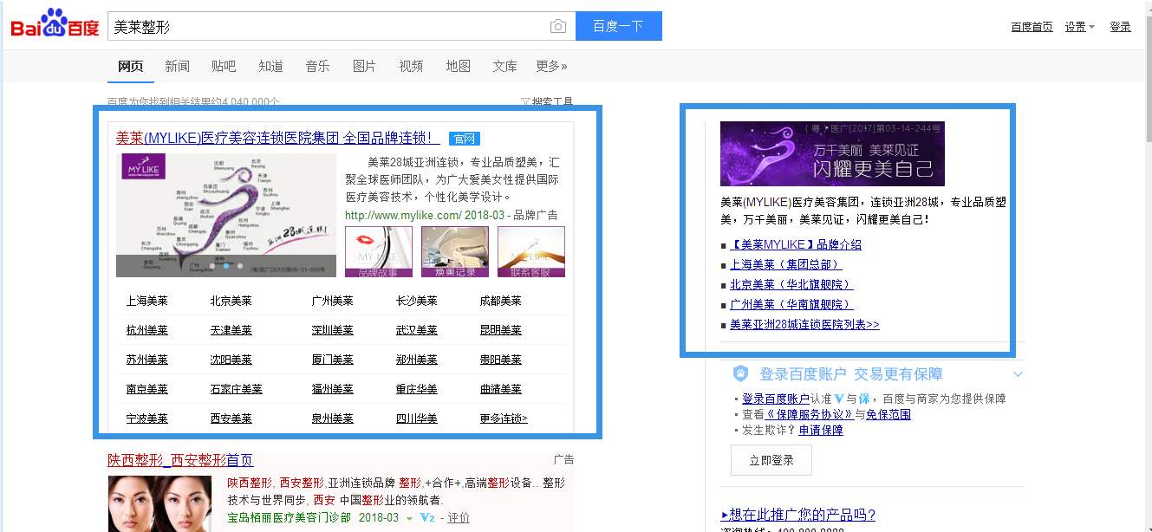Click the blue 官网 badge
This screenshot has height=532, width=1152.
465,139
